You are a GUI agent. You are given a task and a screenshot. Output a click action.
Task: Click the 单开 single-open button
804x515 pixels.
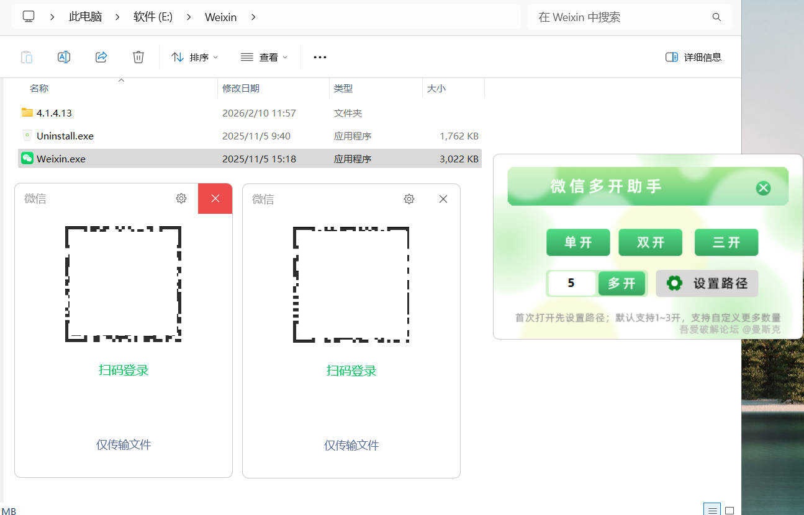[578, 242]
